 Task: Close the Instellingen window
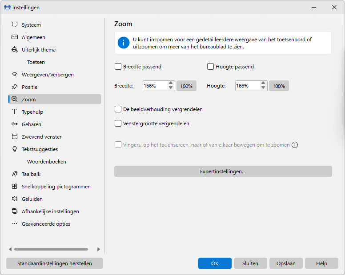tap(334, 7)
